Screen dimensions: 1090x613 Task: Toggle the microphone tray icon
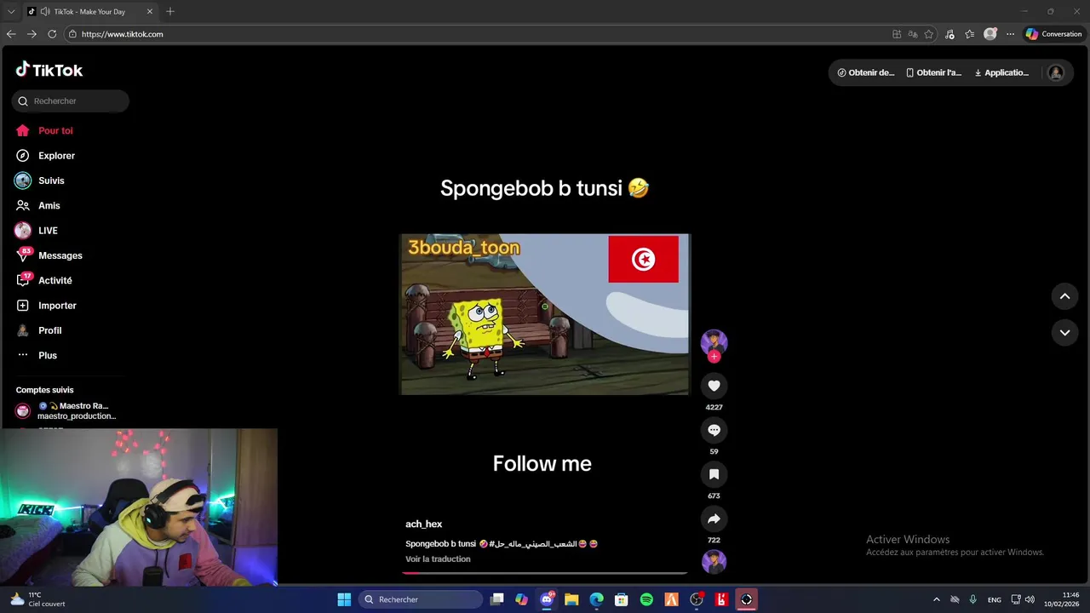pos(973,599)
